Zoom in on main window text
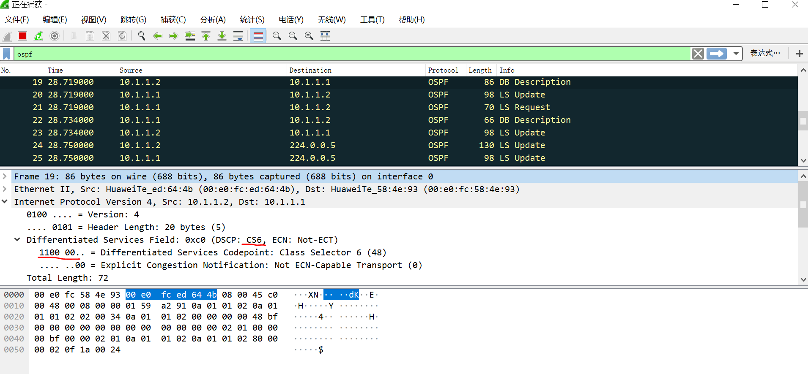808x374 pixels. (x=277, y=36)
